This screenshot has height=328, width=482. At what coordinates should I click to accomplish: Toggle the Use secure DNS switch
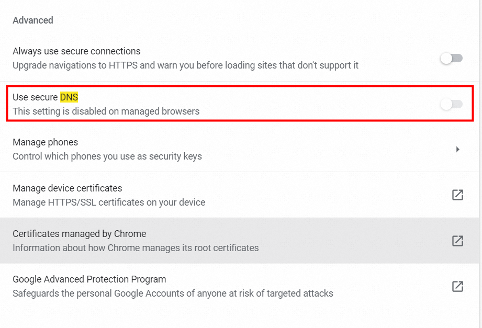(451, 104)
